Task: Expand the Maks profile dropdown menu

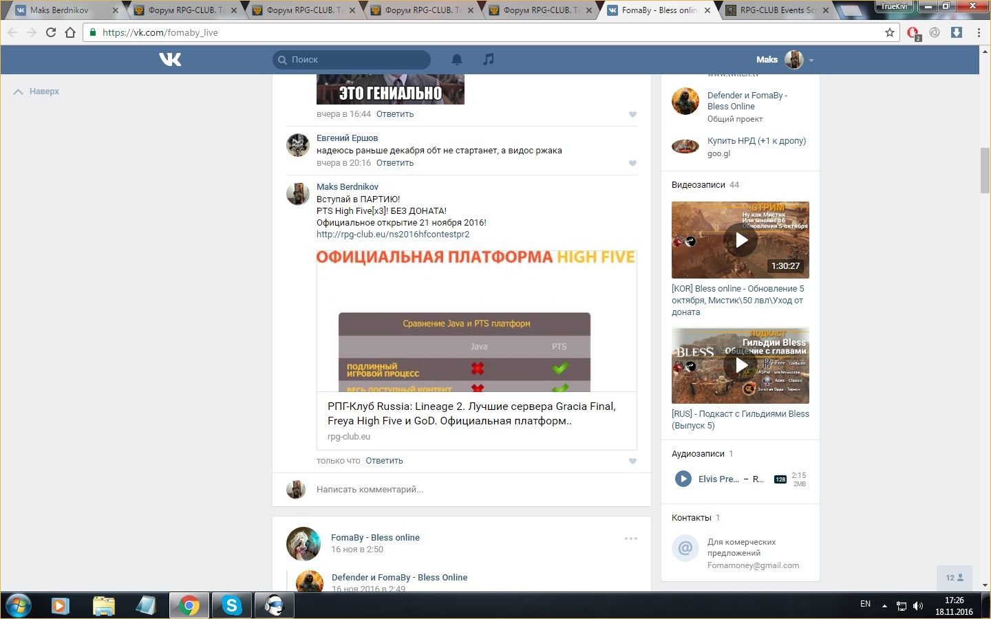Action: [x=811, y=61]
